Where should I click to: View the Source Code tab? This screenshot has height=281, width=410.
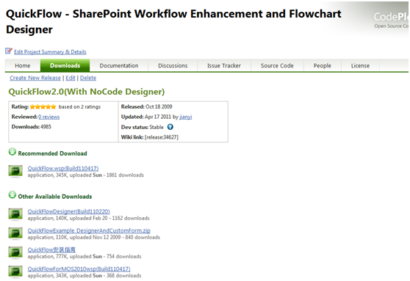tap(277, 65)
